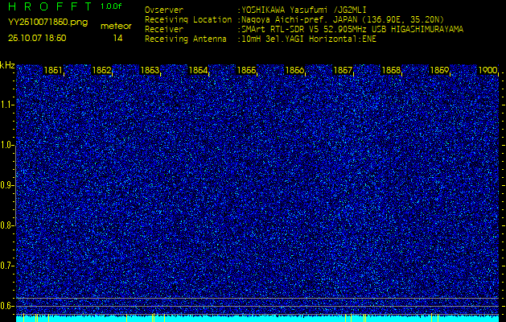Click the 0.6 frequency axis label
The width and height of the screenshot is (506, 322).
7,306
